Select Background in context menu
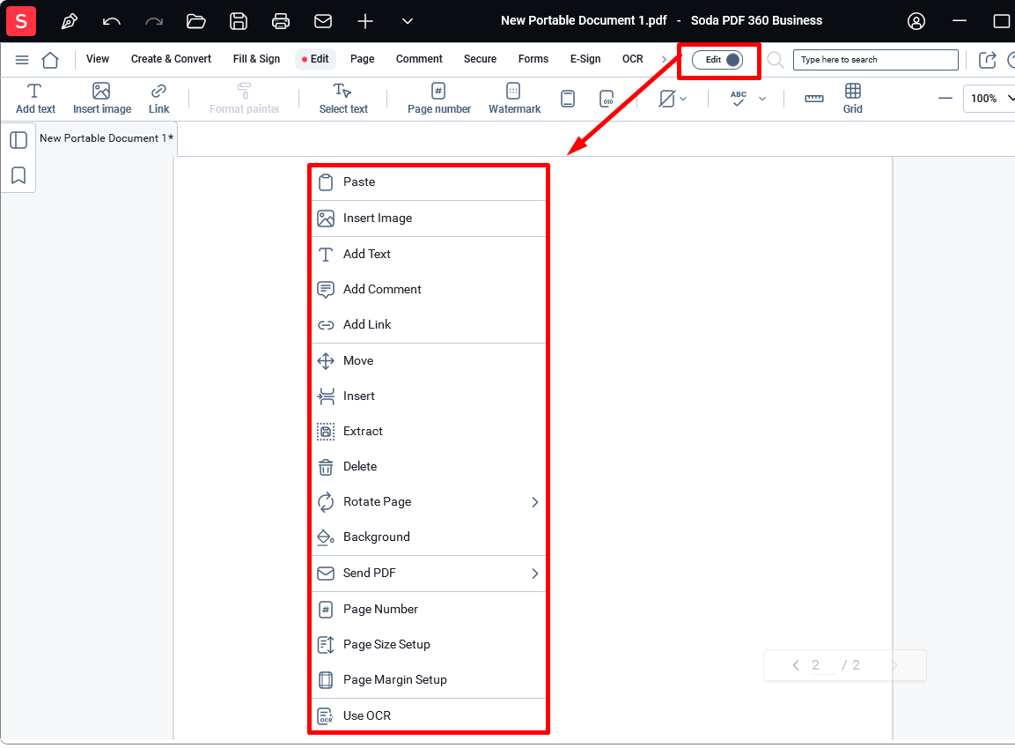 tap(430, 537)
